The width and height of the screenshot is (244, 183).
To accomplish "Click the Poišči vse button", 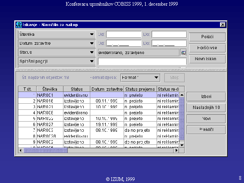I will click(x=207, y=48).
